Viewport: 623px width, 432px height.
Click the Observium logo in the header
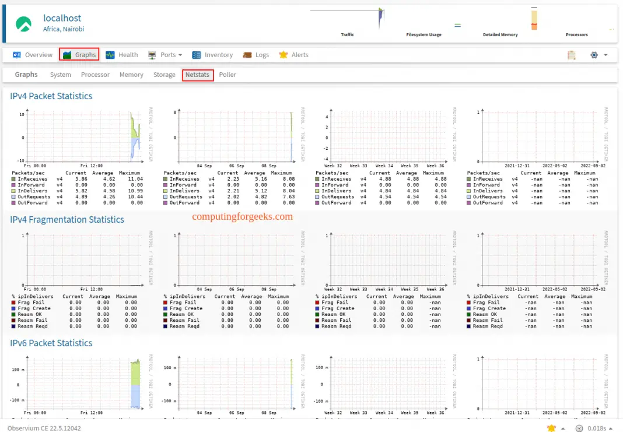(x=23, y=22)
